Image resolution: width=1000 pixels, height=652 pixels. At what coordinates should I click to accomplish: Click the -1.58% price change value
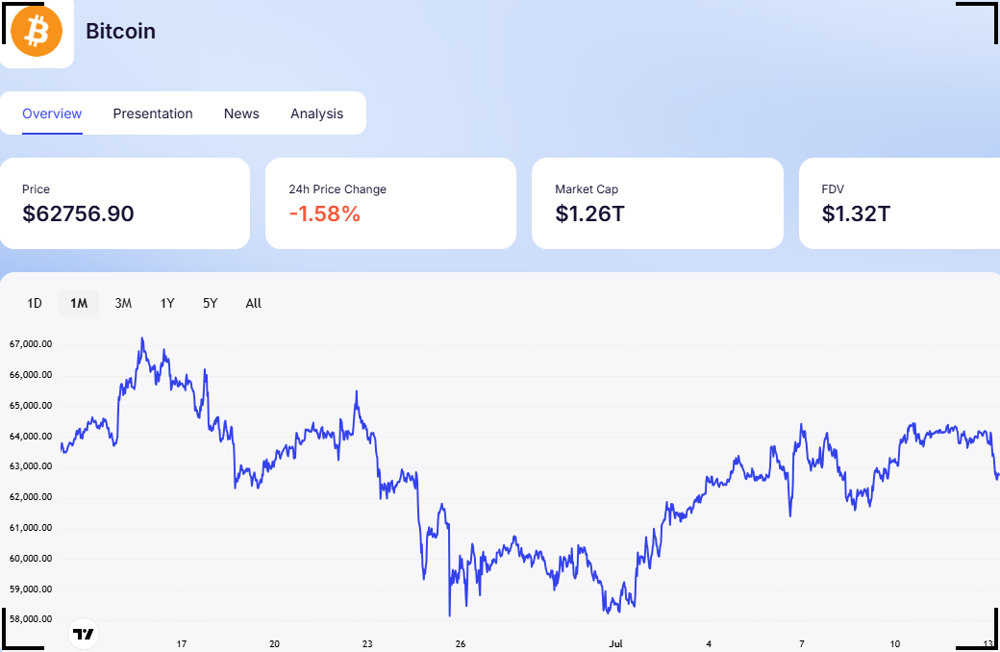click(x=325, y=213)
